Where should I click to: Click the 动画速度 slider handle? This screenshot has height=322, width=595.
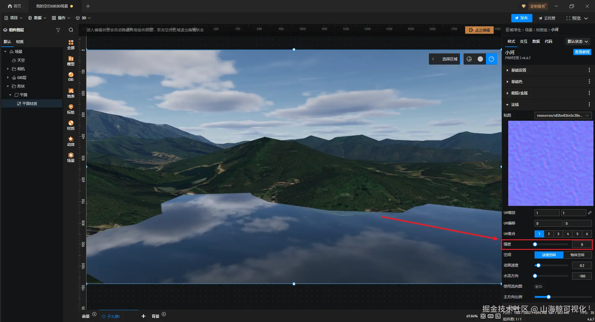click(x=538, y=265)
